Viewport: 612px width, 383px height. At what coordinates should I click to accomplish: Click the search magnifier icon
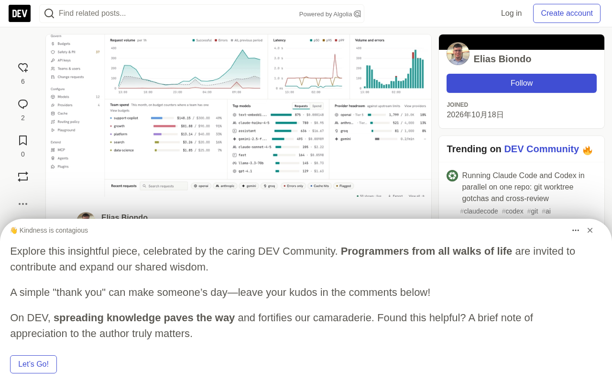pos(49,13)
